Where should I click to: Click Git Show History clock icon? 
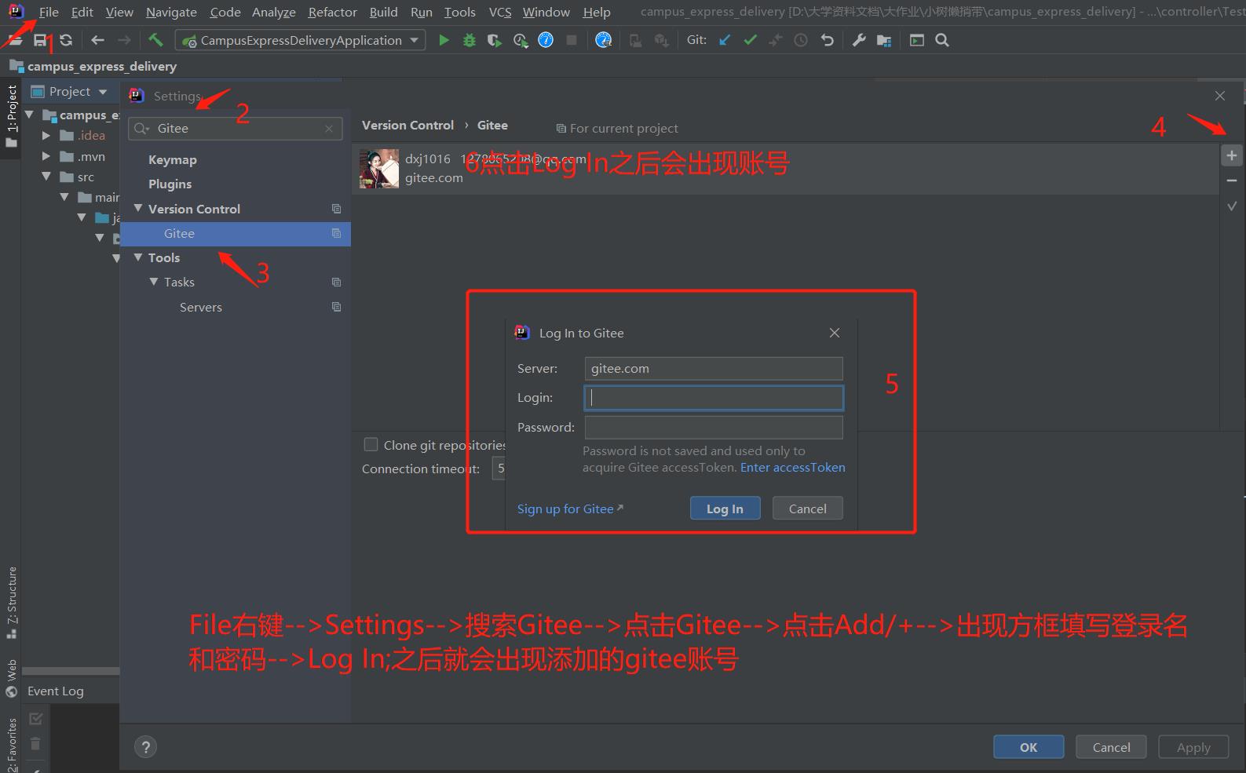801,40
